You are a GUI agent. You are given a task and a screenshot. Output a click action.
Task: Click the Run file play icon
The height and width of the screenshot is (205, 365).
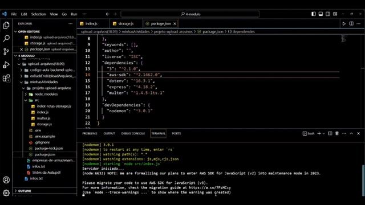point(344,24)
